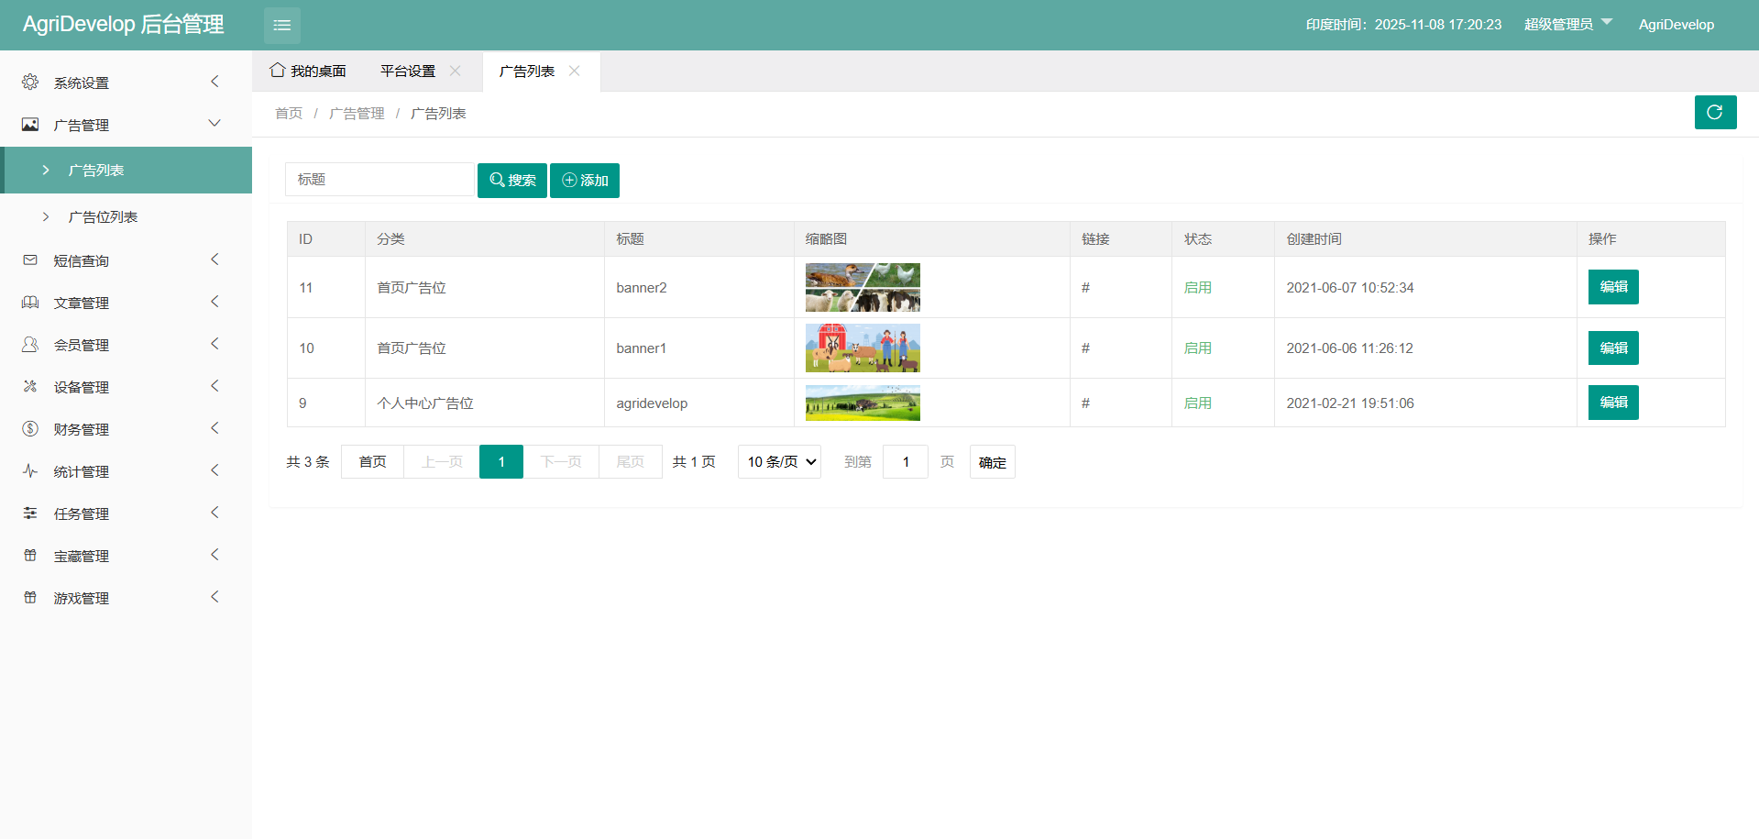Click the book icon beside 文章管理

(x=30, y=303)
